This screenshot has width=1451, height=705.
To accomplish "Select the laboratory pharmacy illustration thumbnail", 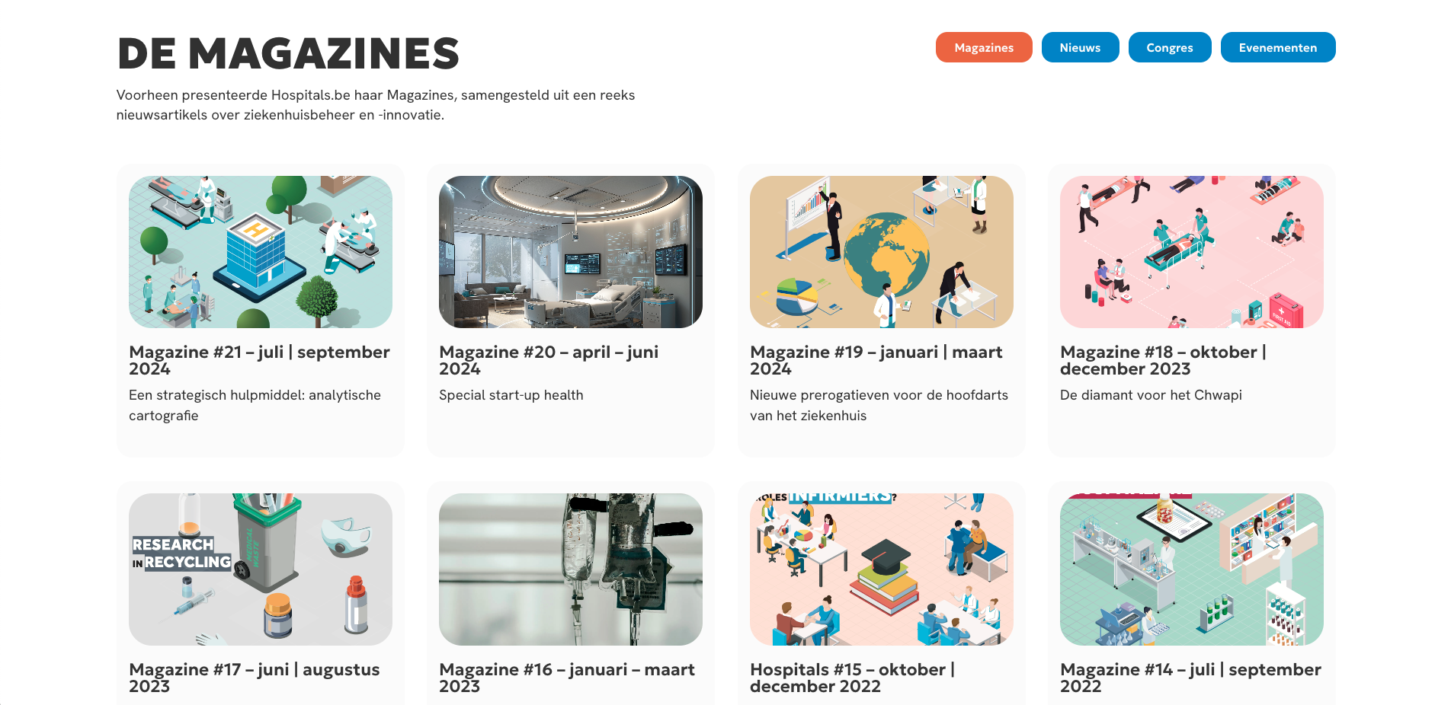I will pyautogui.click(x=1191, y=569).
